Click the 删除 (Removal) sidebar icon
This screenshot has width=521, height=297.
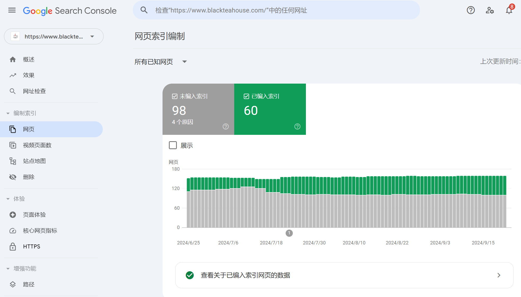click(13, 177)
